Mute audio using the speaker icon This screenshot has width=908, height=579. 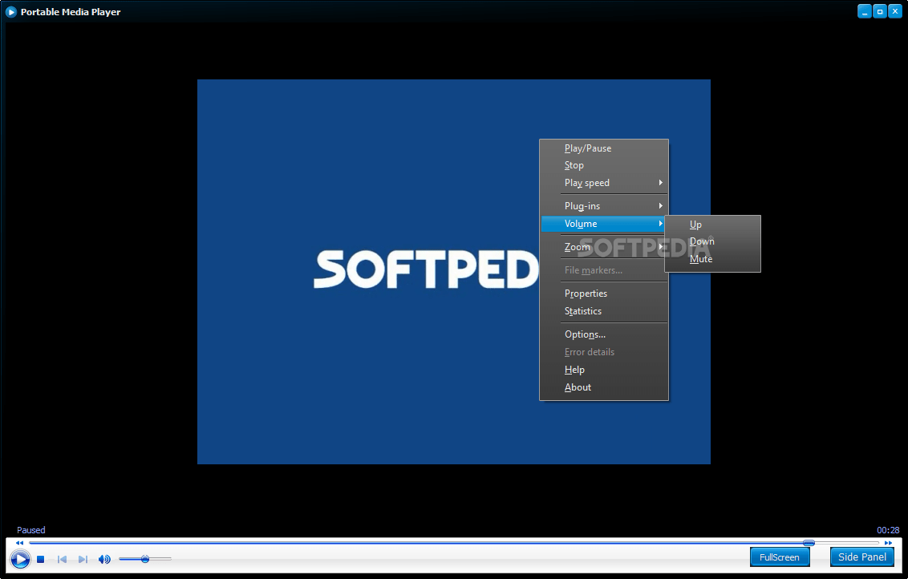pos(104,559)
